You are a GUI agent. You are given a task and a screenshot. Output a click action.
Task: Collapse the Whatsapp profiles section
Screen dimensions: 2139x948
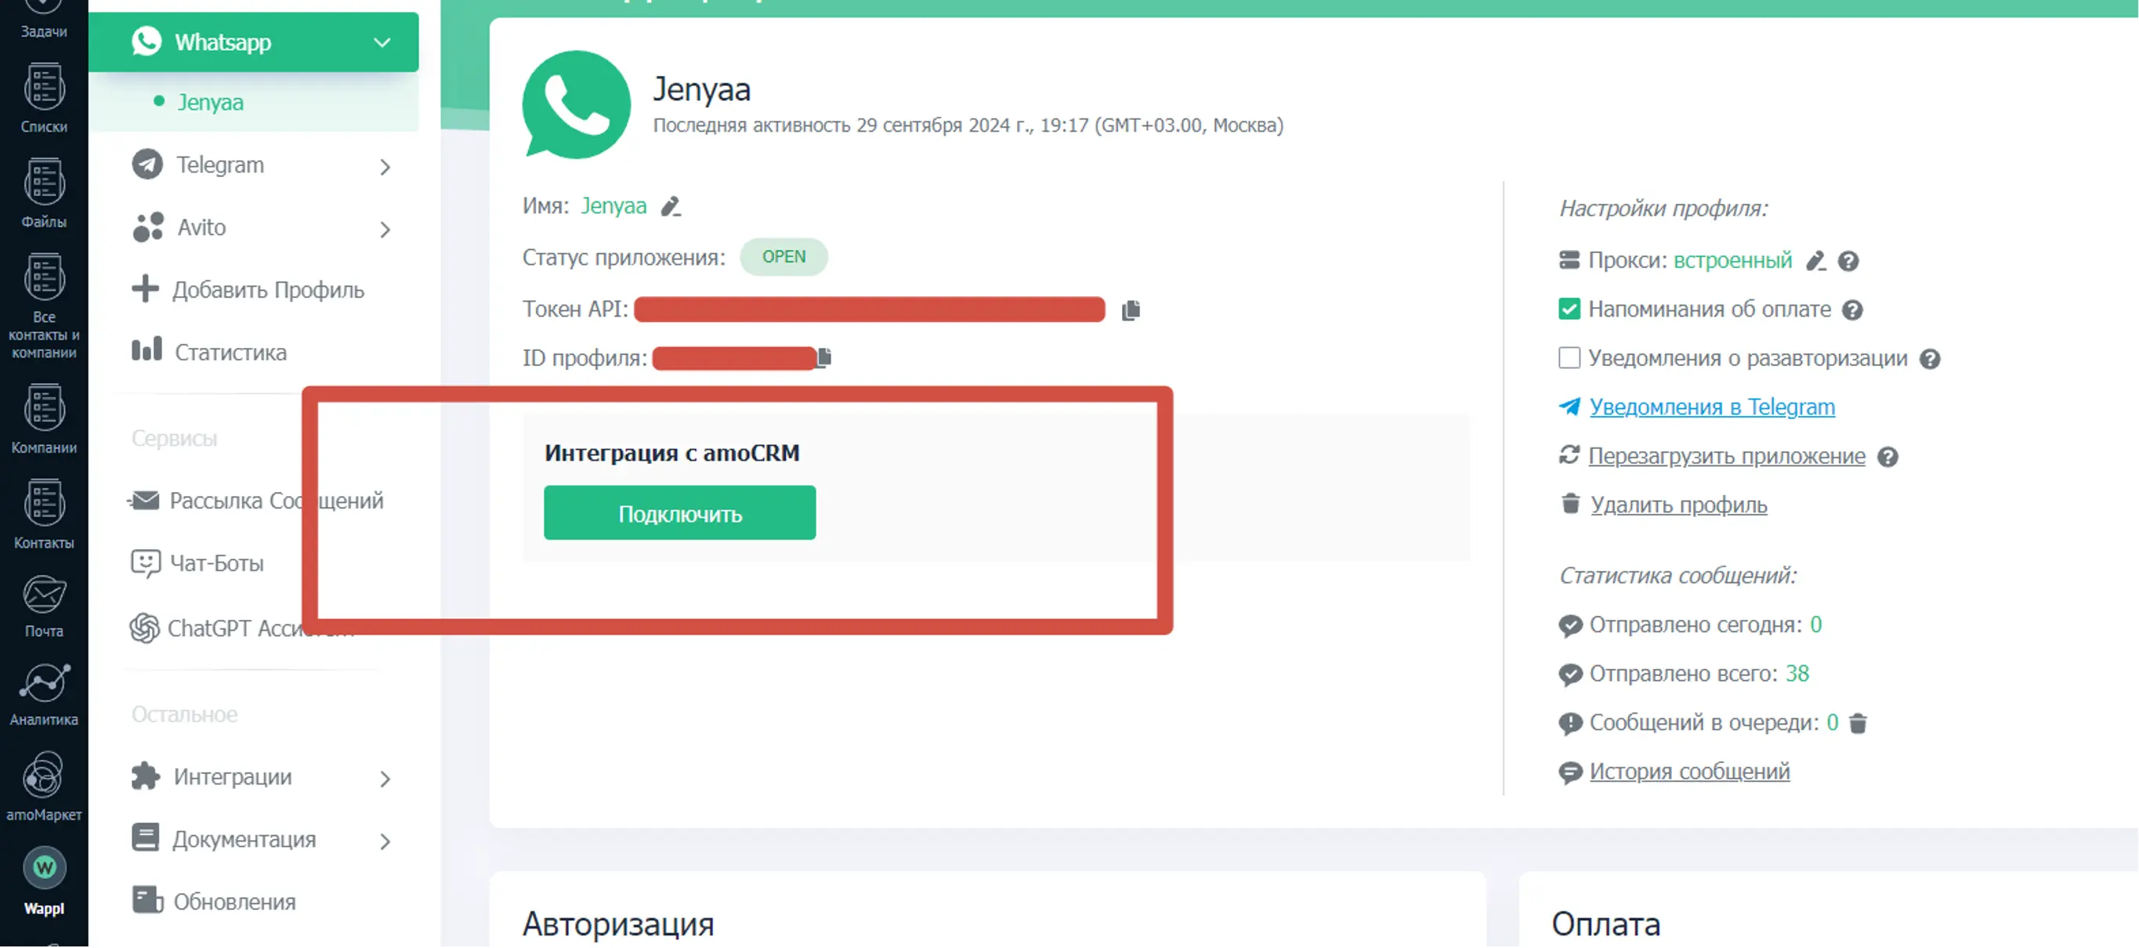(382, 42)
